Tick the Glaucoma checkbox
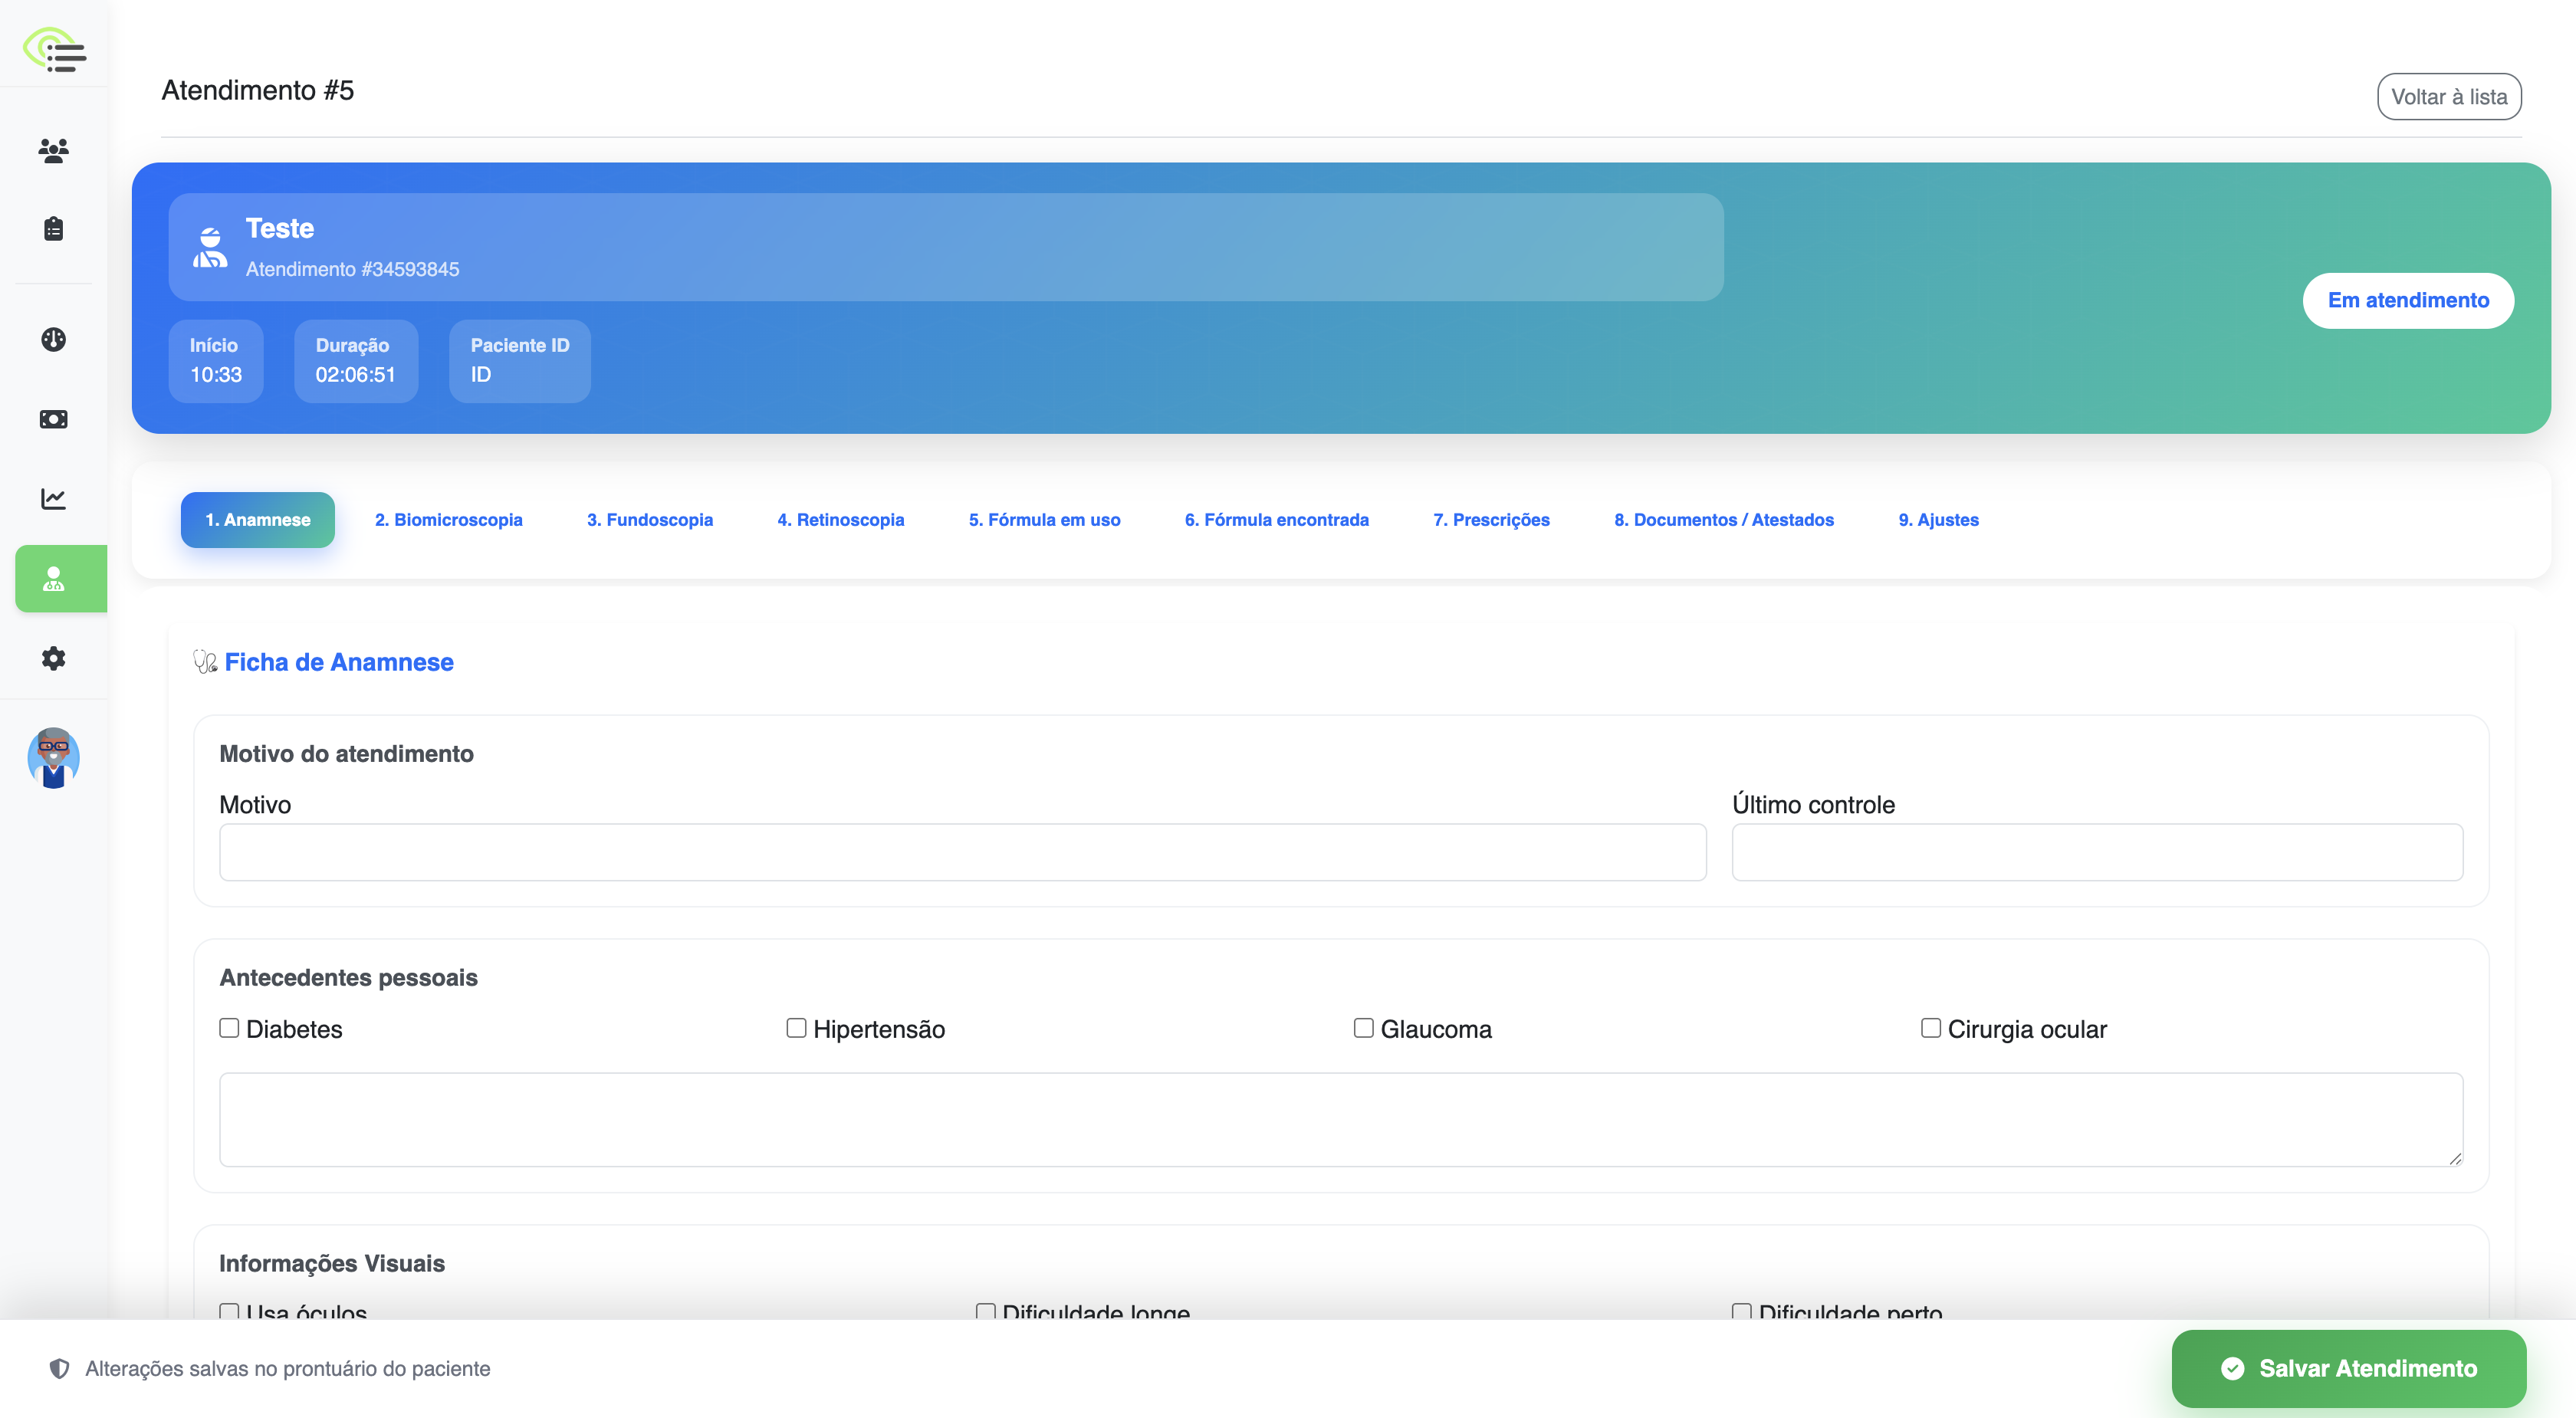This screenshot has width=2576, height=1418. (1363, 1028)
